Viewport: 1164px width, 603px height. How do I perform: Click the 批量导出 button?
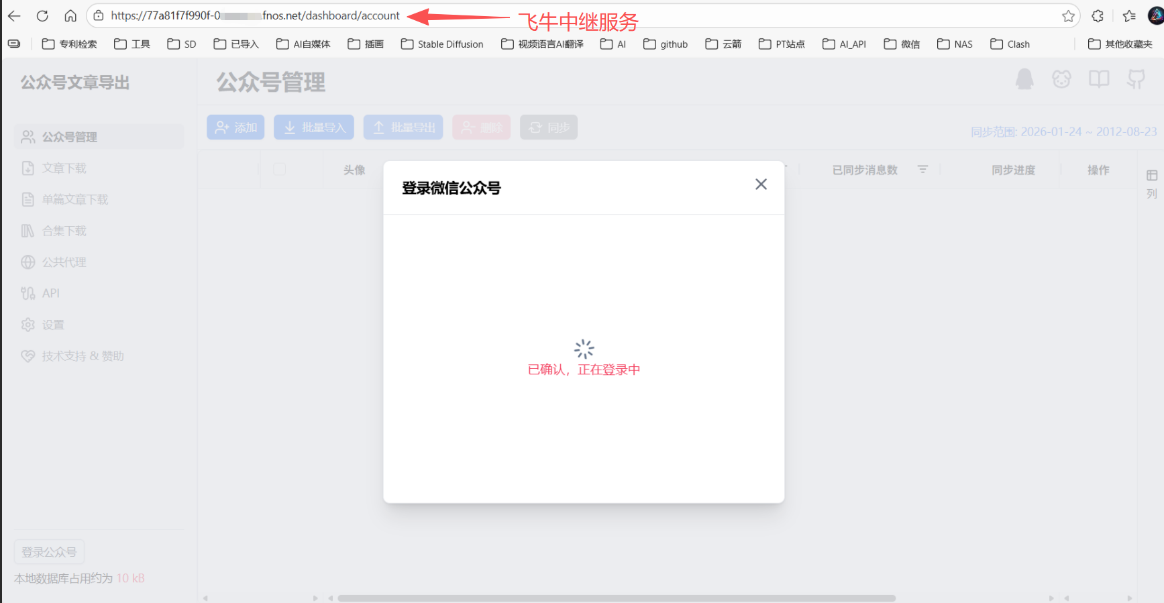(x=403, y=127)
